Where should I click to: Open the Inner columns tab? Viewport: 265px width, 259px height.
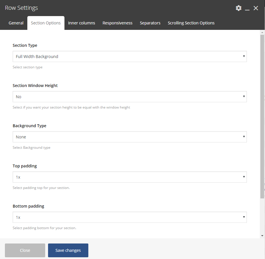[x=81, y=23]
